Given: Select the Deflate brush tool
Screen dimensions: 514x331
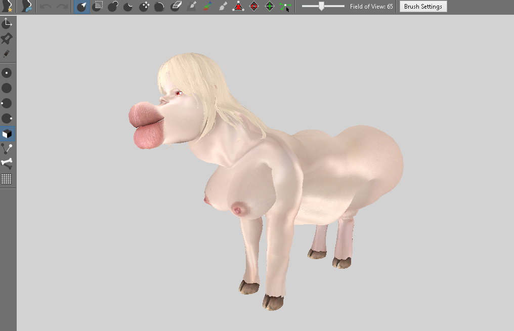Looking at the screenshot, I should 128,6.
